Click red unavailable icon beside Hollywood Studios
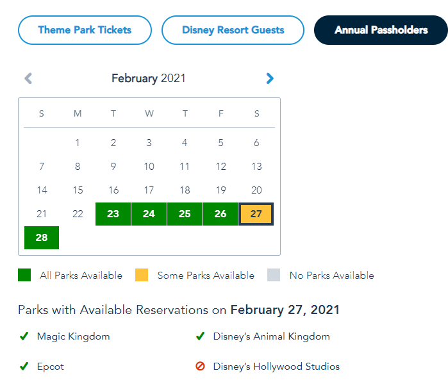The height and width of the screenshot is (380, 448). click(x=200, y=367)
